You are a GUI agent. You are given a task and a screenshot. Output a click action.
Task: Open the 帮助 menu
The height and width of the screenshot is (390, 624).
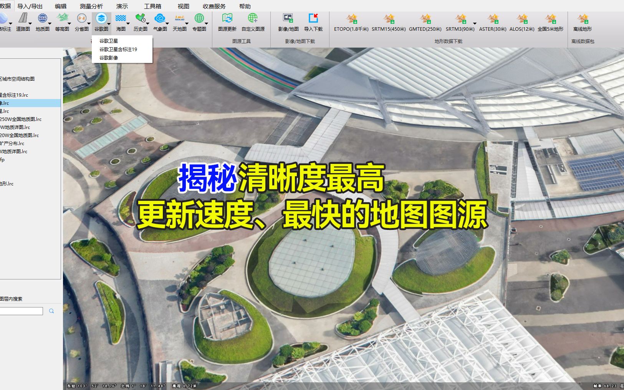pos(245,6)
